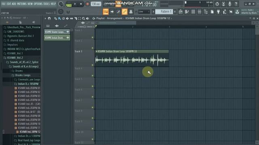This screenshot has height=145, width=259.
Task: Mute Track 3 using its green switch
Action: point(93,65)
